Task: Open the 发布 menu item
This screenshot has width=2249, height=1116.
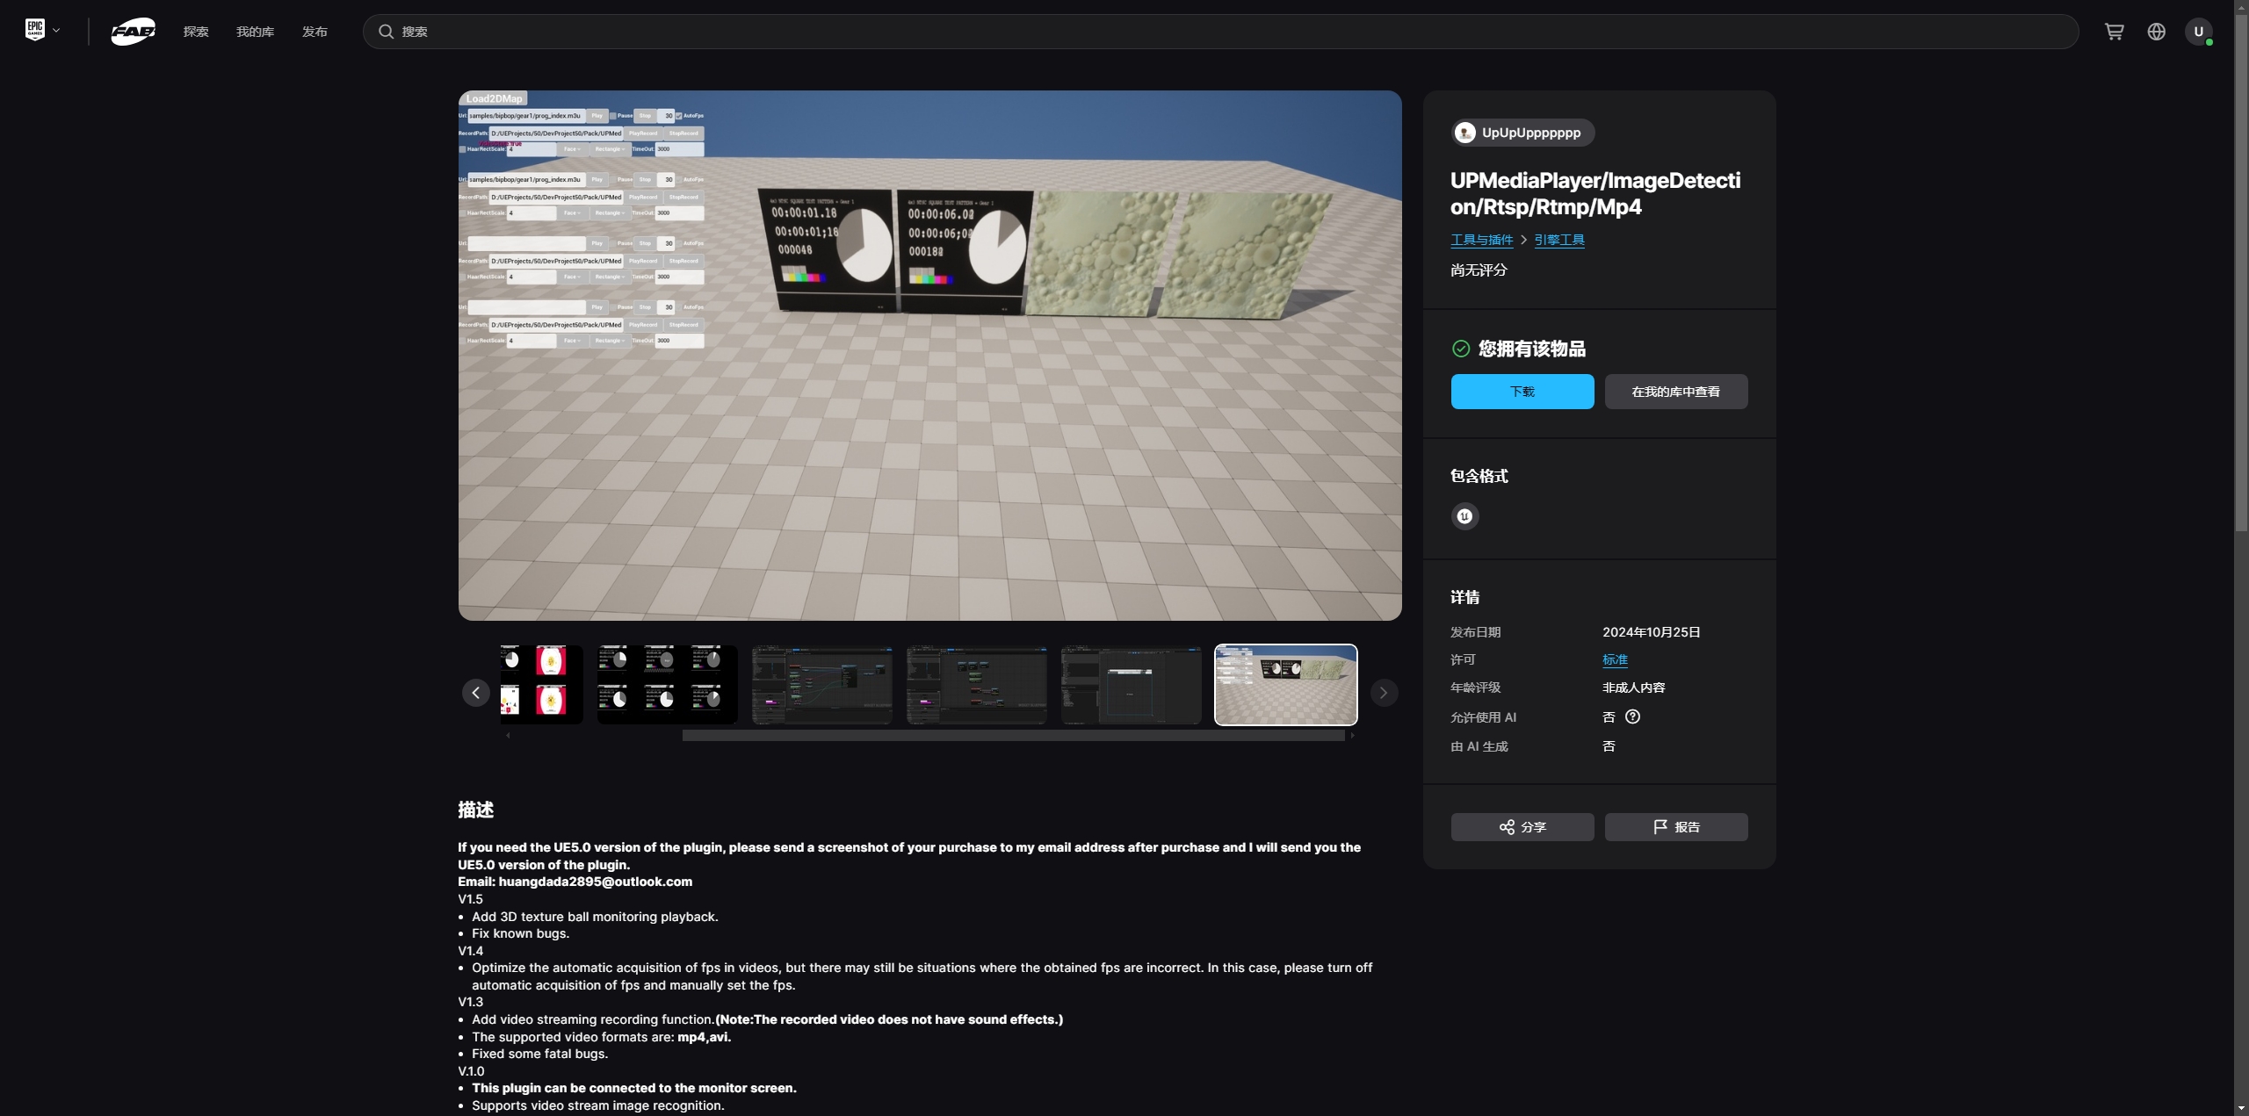Action: [x=315, y=32]
